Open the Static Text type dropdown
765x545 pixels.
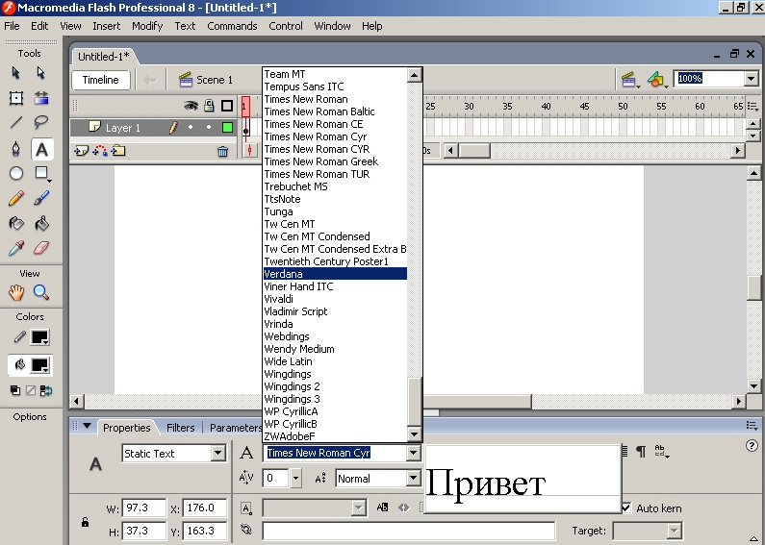(x=218, y=454)
